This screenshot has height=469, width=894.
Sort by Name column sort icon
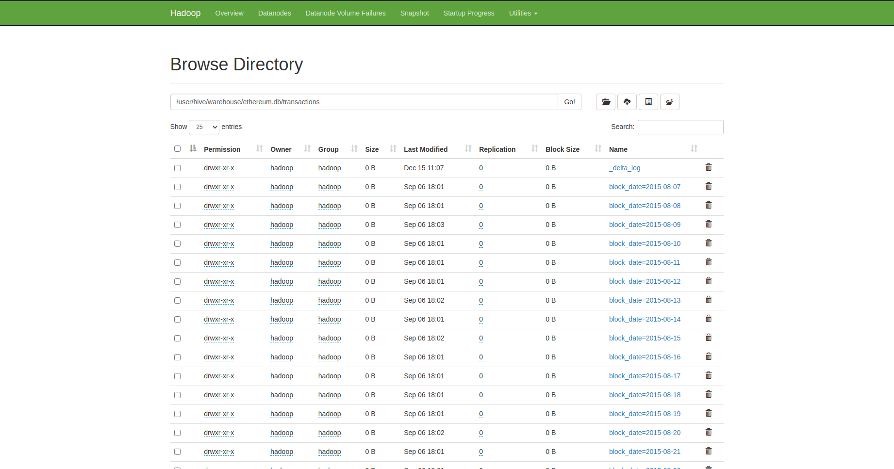point(694,148)
